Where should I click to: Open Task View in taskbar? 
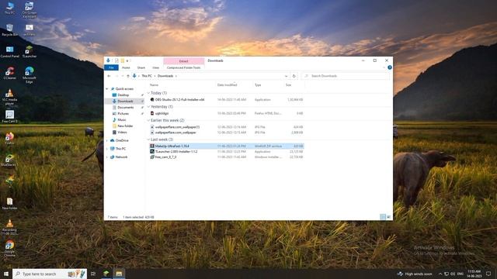(93, 274)
